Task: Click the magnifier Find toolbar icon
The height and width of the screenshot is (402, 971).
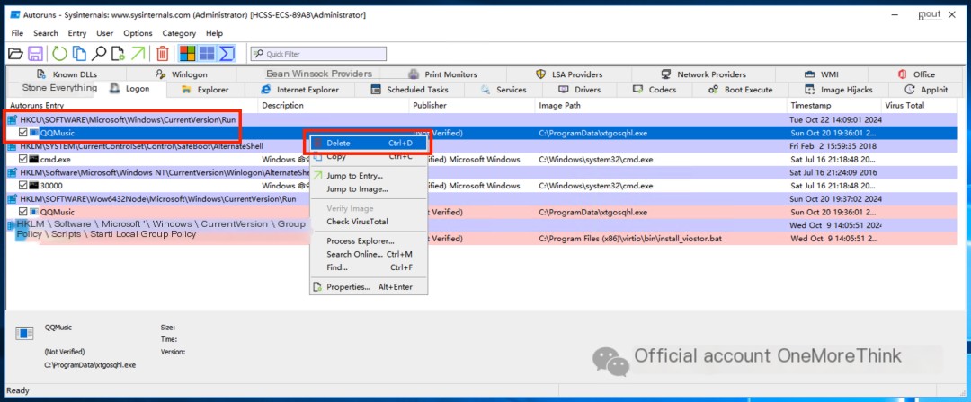Action: click(x=99, y=54)
